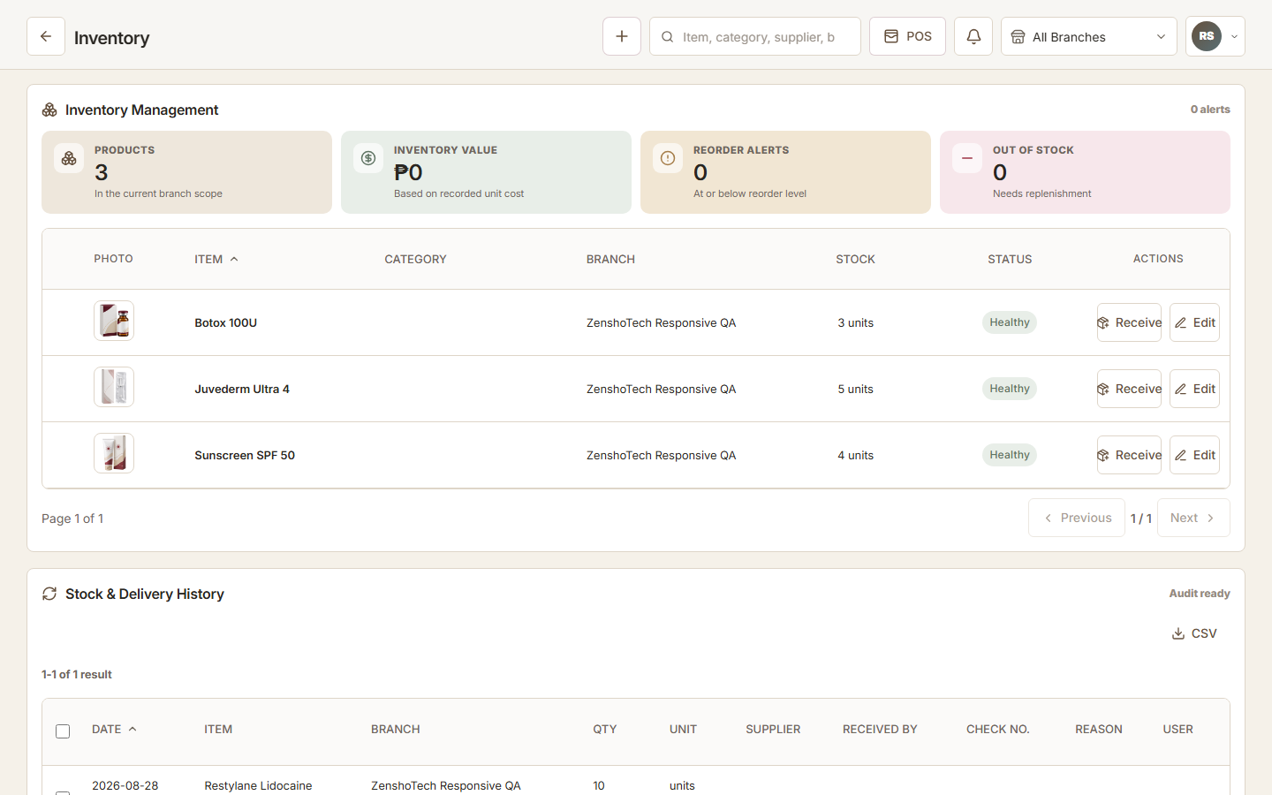Click the STOCK column header

(x=855, y=259)
